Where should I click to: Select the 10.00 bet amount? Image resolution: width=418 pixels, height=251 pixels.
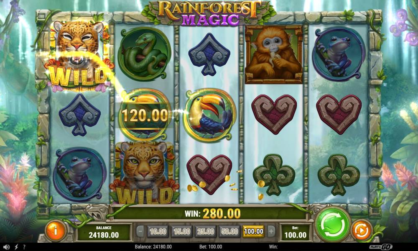[x=158, y=231]
